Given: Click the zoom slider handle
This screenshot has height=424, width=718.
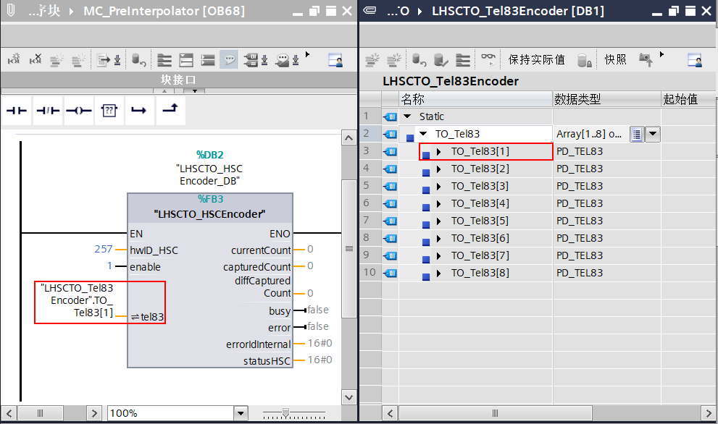Looking at the screenshot, I should [x=286, y=412].
